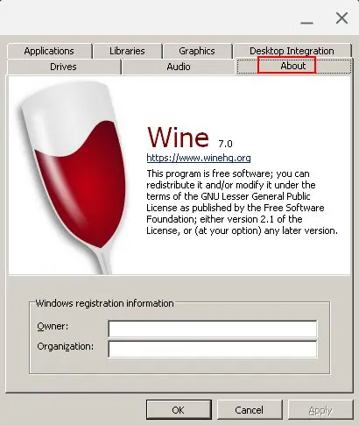359x425 pixels.
Task: Open the Audio settings tab
Action: click(179, 67)
